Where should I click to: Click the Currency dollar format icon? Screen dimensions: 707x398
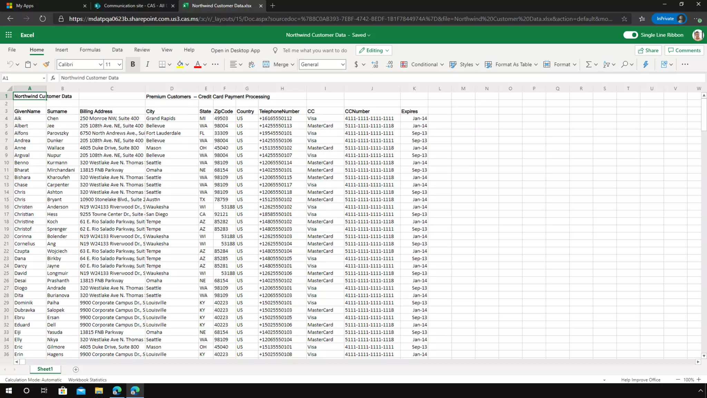[x=356, y=64]
